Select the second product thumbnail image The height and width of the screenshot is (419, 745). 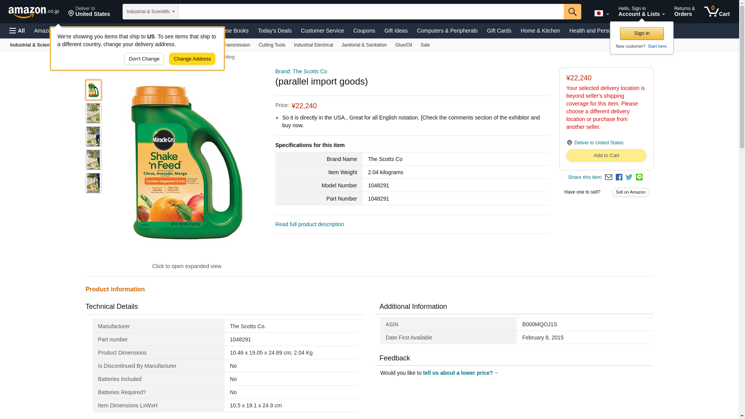[93, 113]
